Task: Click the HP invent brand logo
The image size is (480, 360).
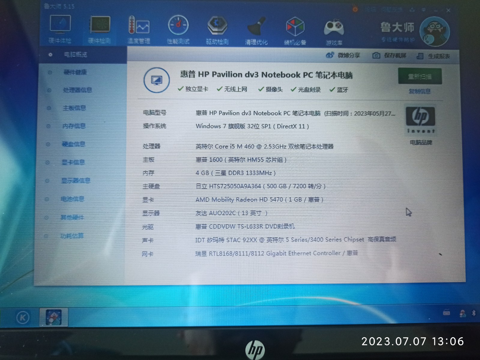Action: (421, 120)
